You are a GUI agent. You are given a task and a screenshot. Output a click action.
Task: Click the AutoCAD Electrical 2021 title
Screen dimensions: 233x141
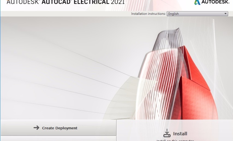point(66,2)
